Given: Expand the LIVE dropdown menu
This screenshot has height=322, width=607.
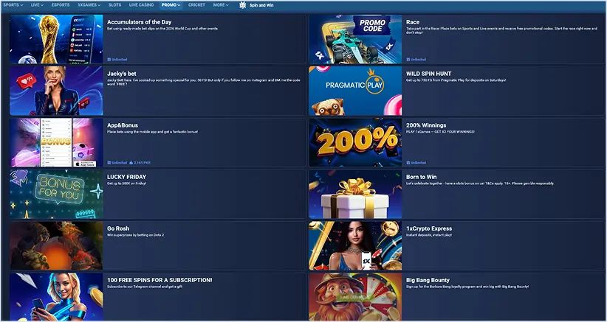Looking at the screenshot, I should pos(37,5).
